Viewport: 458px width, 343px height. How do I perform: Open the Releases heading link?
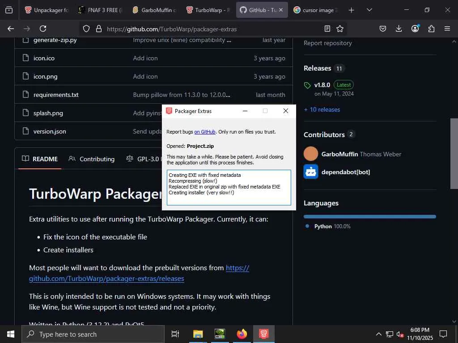click(317, 68)
